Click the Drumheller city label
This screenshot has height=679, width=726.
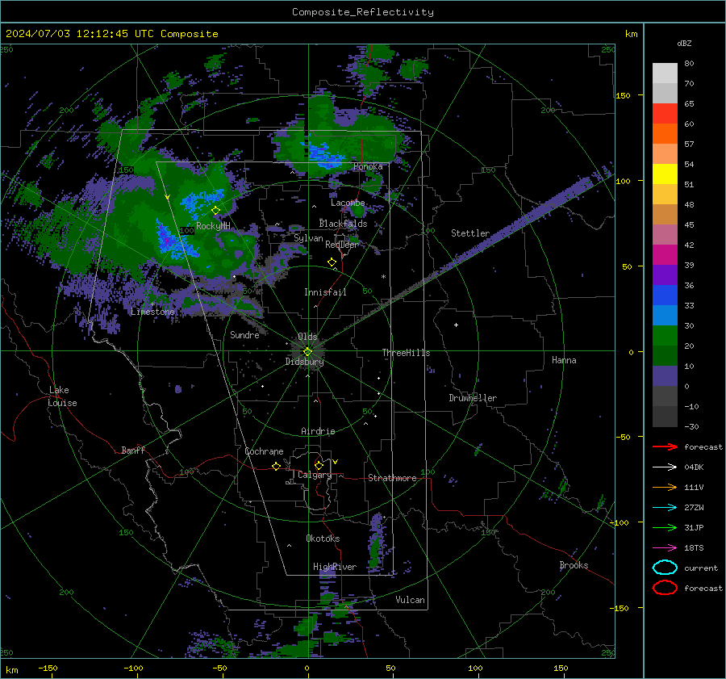[473, 398]
